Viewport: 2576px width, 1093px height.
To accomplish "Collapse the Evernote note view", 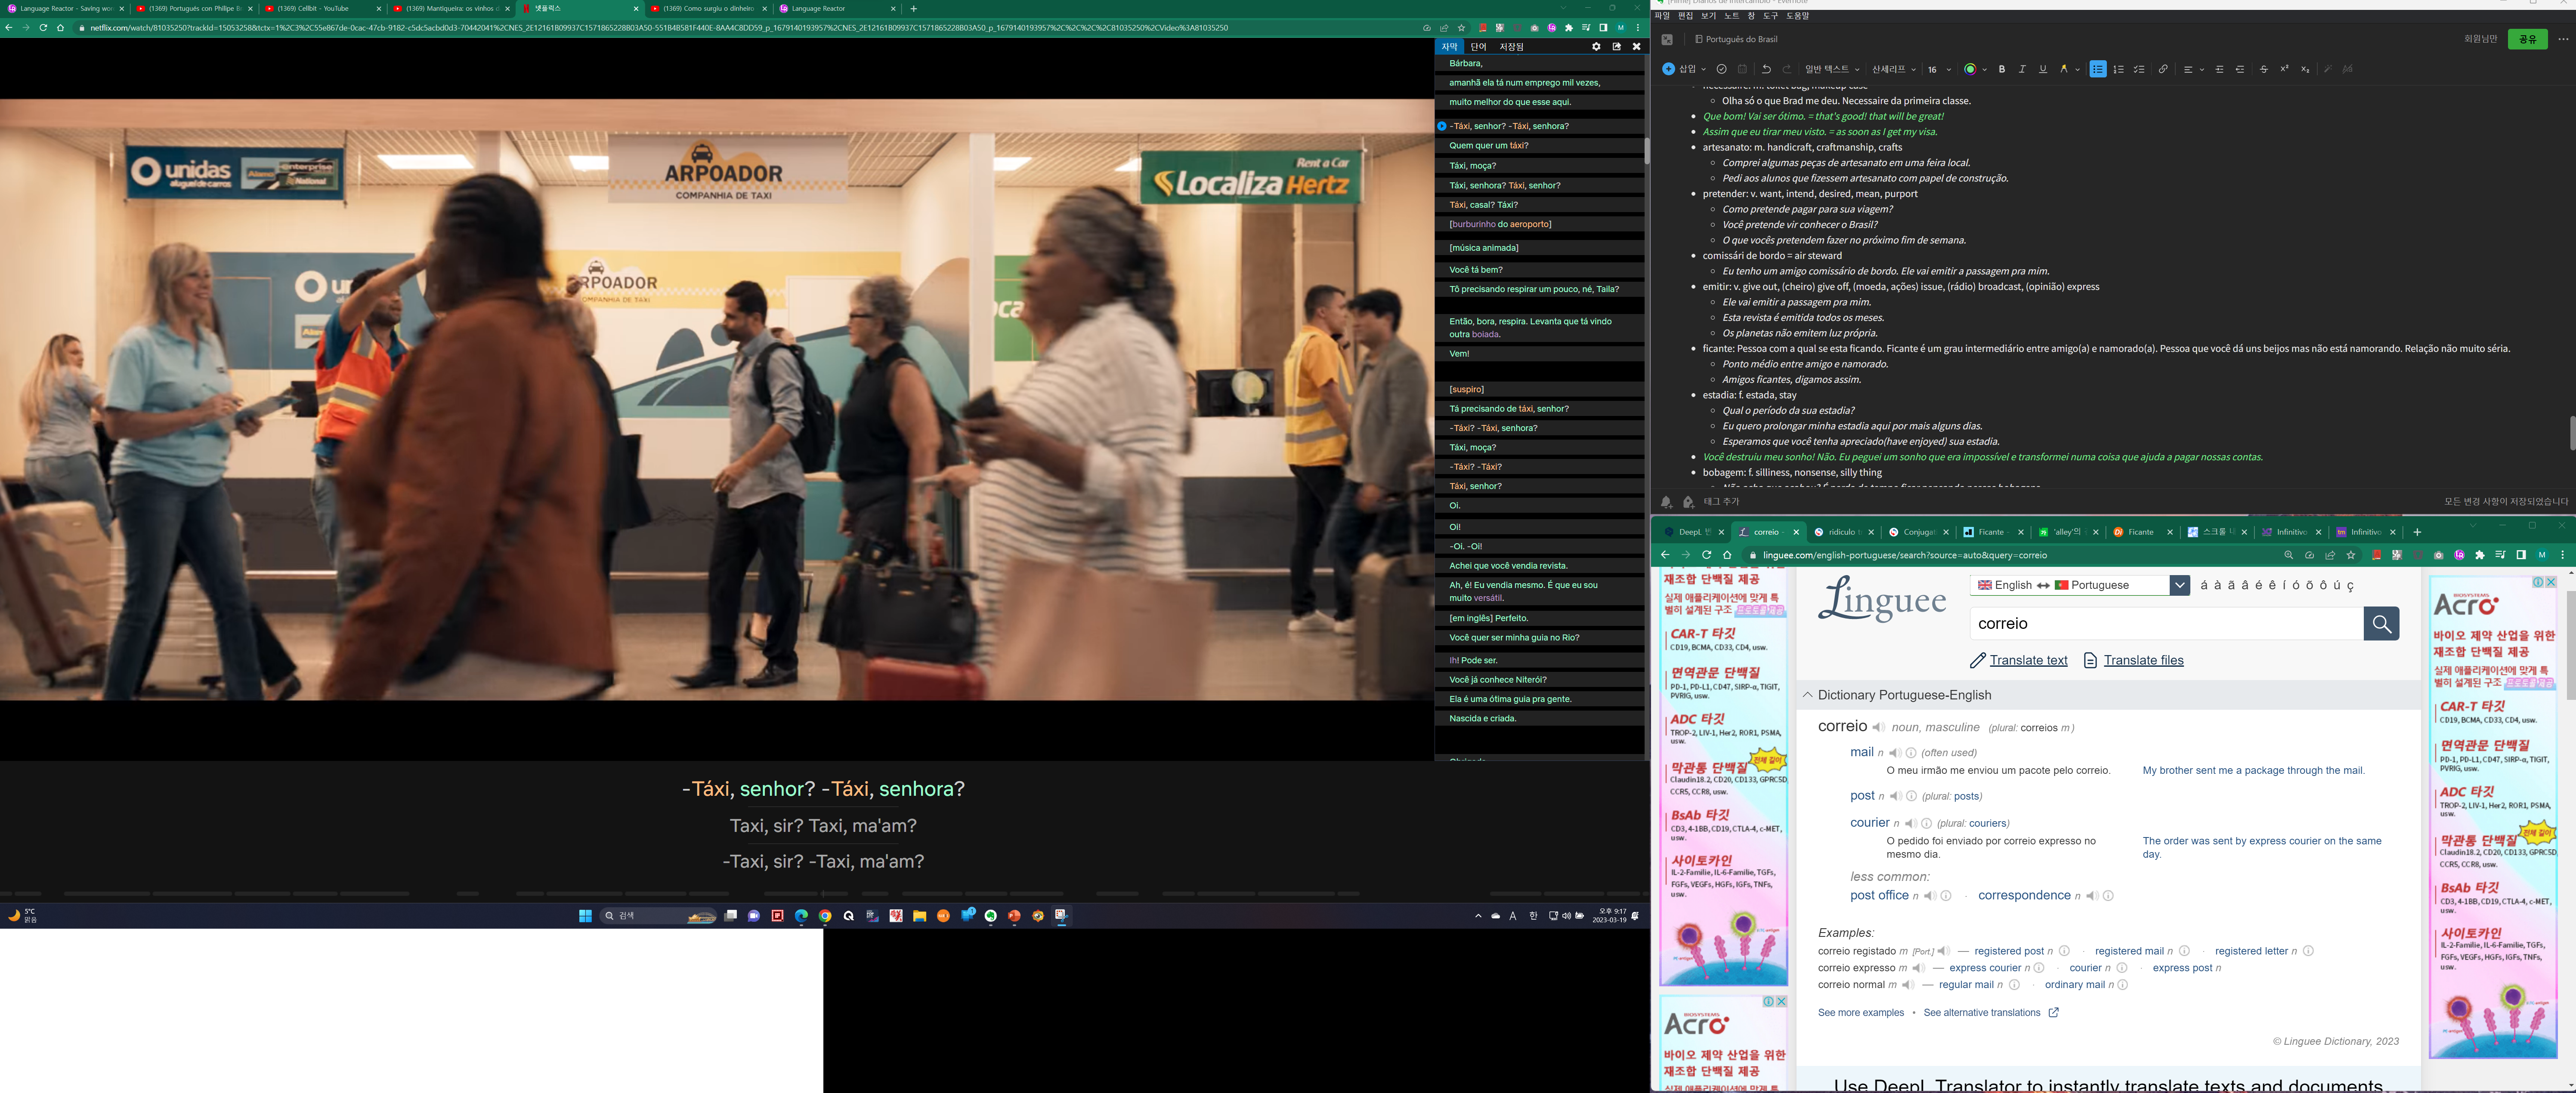I will point(1667,39).
